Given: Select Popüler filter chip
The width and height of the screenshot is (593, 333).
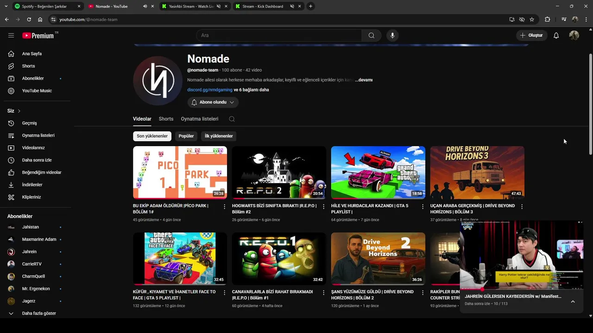Looking at the screenshot, I should [186, 136].
